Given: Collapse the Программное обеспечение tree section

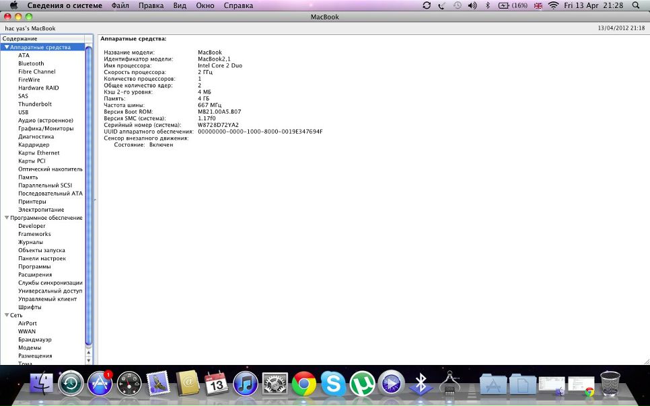Looking at the screenshot, I should (7, 218).
